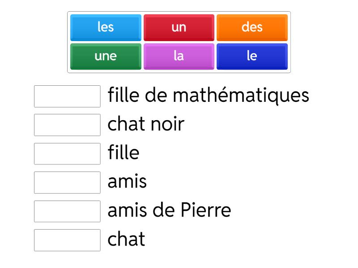The width and height of the screenshot is (358, 268).
Task: Select the red "un" tile
Action: (x=179, y=27)
